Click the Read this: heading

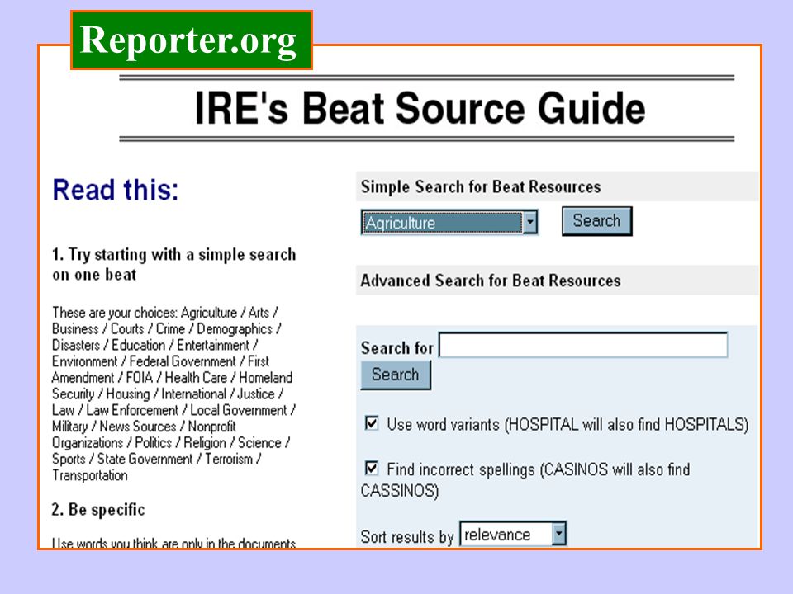pos(116,190)
